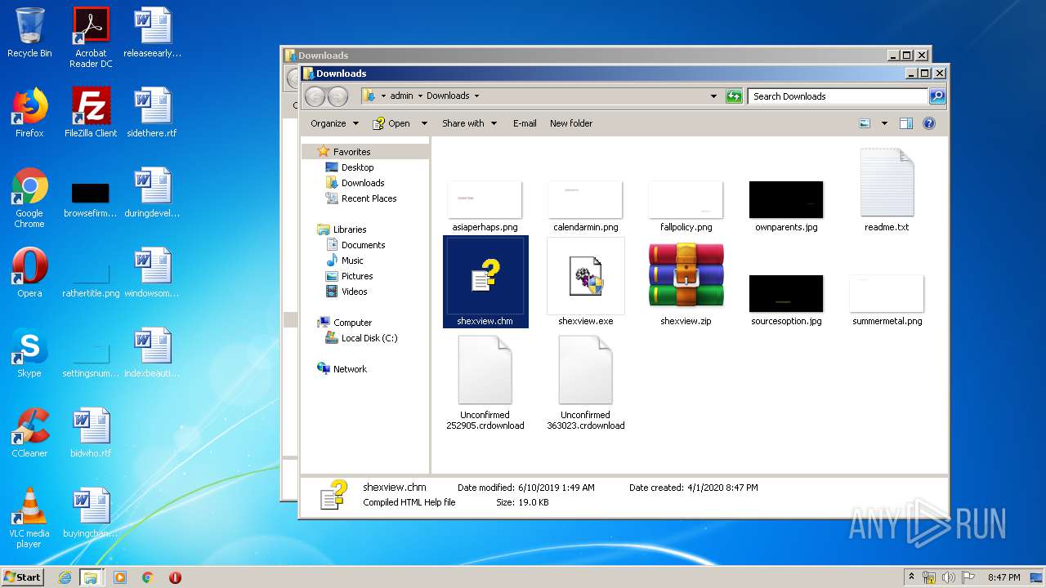The width and height of the screenshot is (1046, 588).
Task: Launch VLC media player shortcut
Action: (29, 518)
